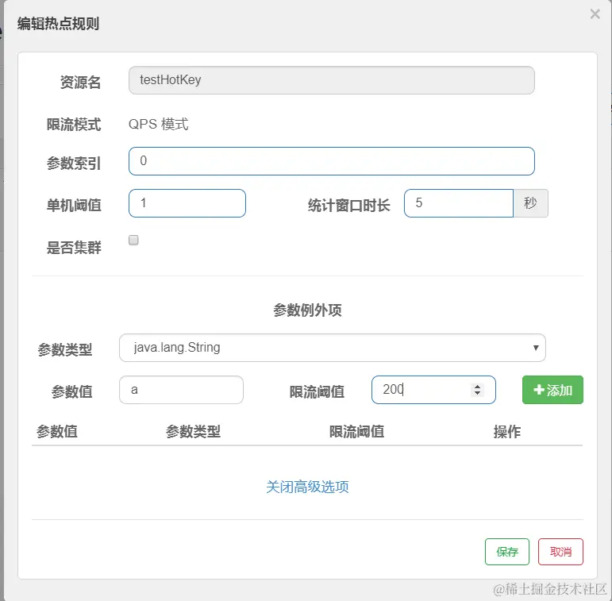This screenshot has width=612, height=601.
Task: Click the 参数例外项 section heading
Action: (307, 310)
